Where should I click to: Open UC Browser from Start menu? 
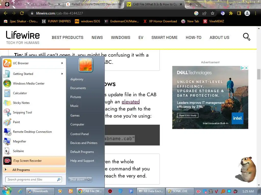34,63
